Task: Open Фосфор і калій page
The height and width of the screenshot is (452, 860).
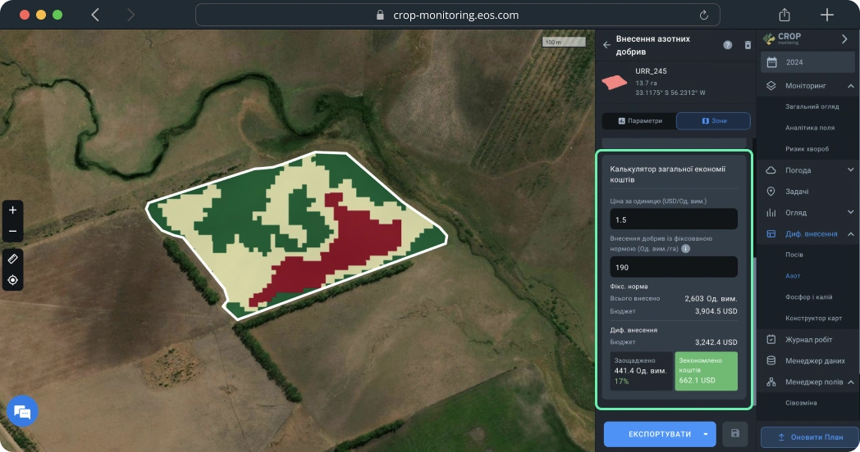Action: pyautogui.click(x=808, y=297)
